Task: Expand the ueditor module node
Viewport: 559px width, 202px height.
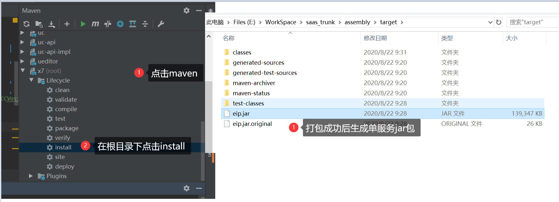Action: point(22,61)
